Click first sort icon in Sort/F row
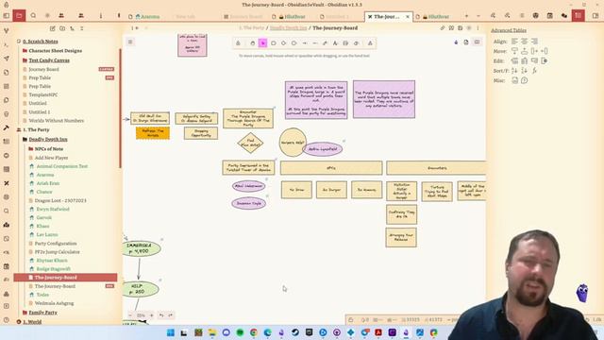 pos(514,71)
